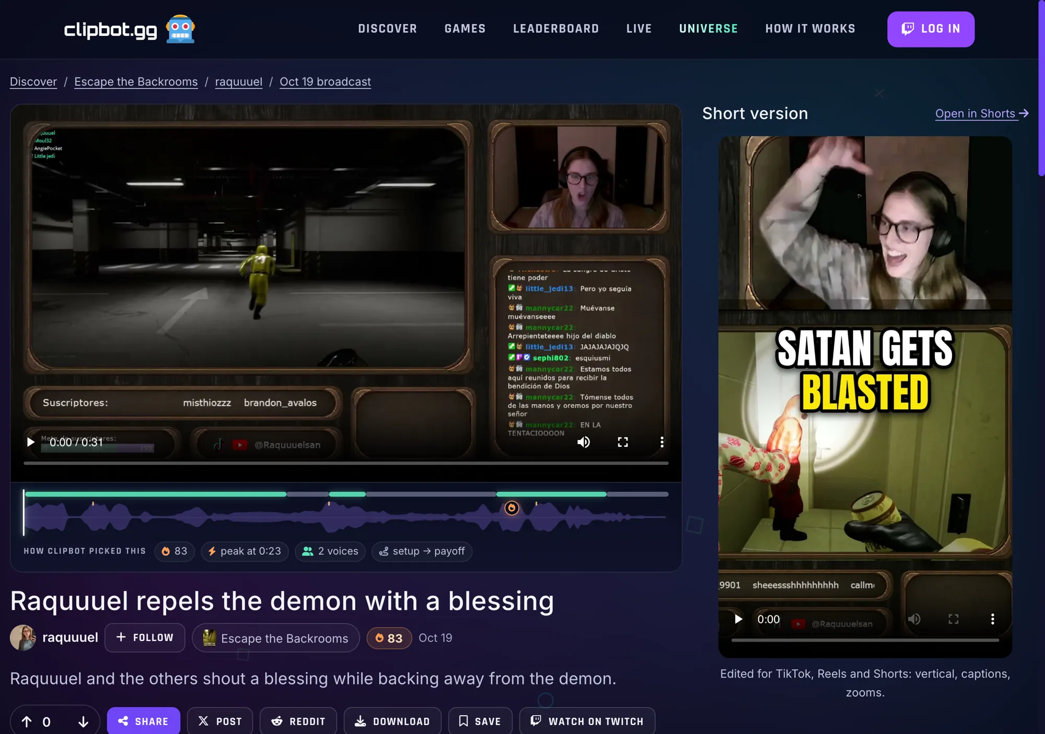Download the clip
This screenshot has height=734, width=1045.
point(392,721)
